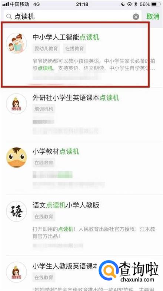Screen dimensions: 163x291
Task: Tap the 语 calligraphy avatar icon
Action: (x=16, y=211)
